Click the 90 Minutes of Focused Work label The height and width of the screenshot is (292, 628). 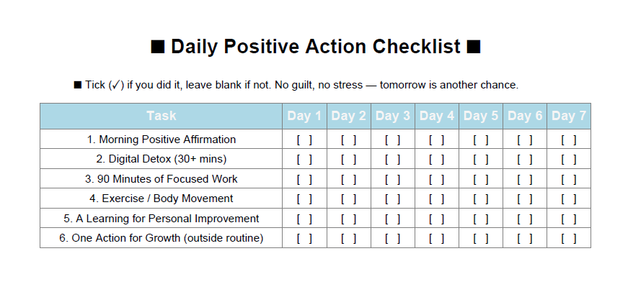(162, 179)
